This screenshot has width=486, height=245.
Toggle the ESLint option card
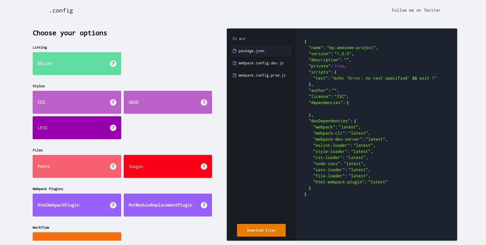(x=77, y=64)
